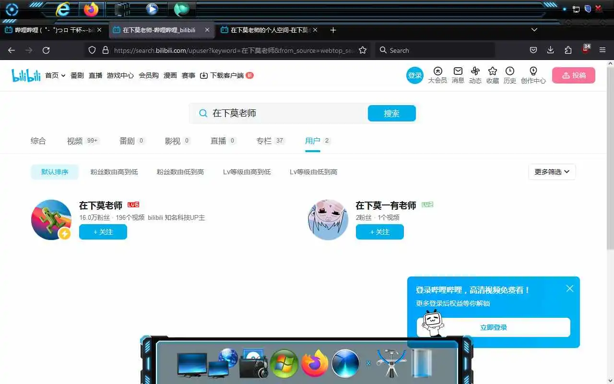The height and width of the screenshot is (384, 614).
Task: Launch Internet Explorer from top bar
Action: click(x=62, y=9)
